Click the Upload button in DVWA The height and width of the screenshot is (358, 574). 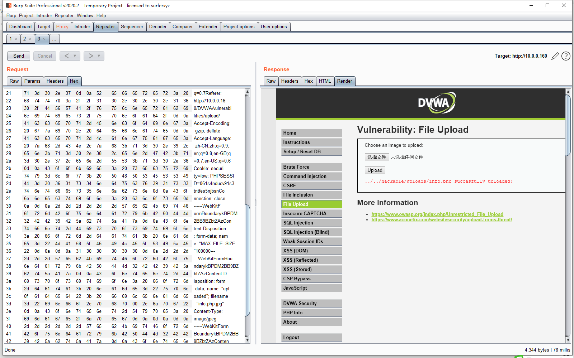[x=375, y=170]
